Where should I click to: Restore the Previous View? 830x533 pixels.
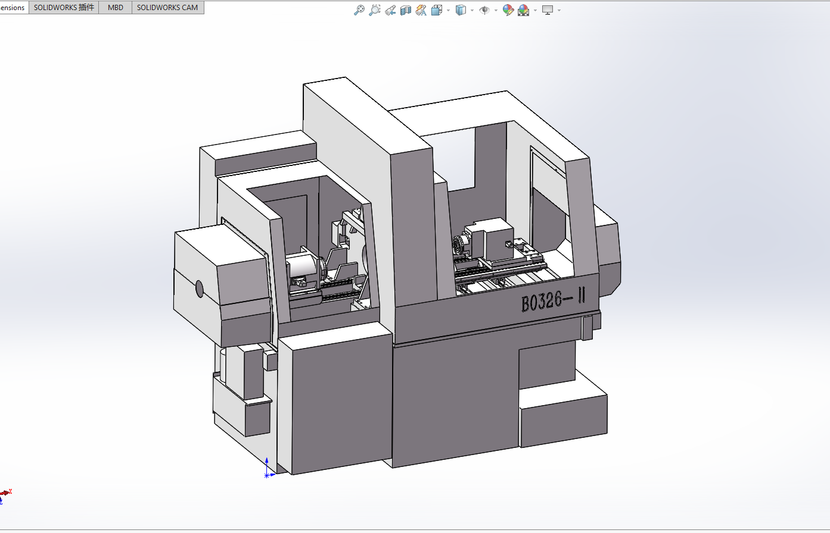(x=390, y=10)
